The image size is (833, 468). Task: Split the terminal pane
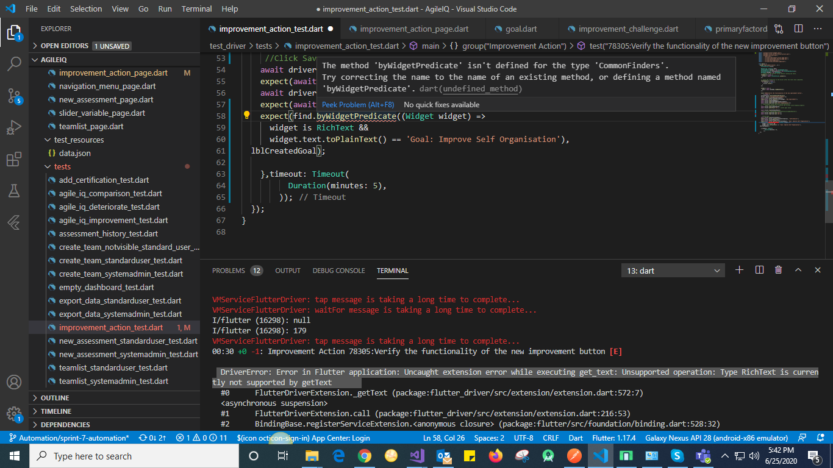click(759, 270)
